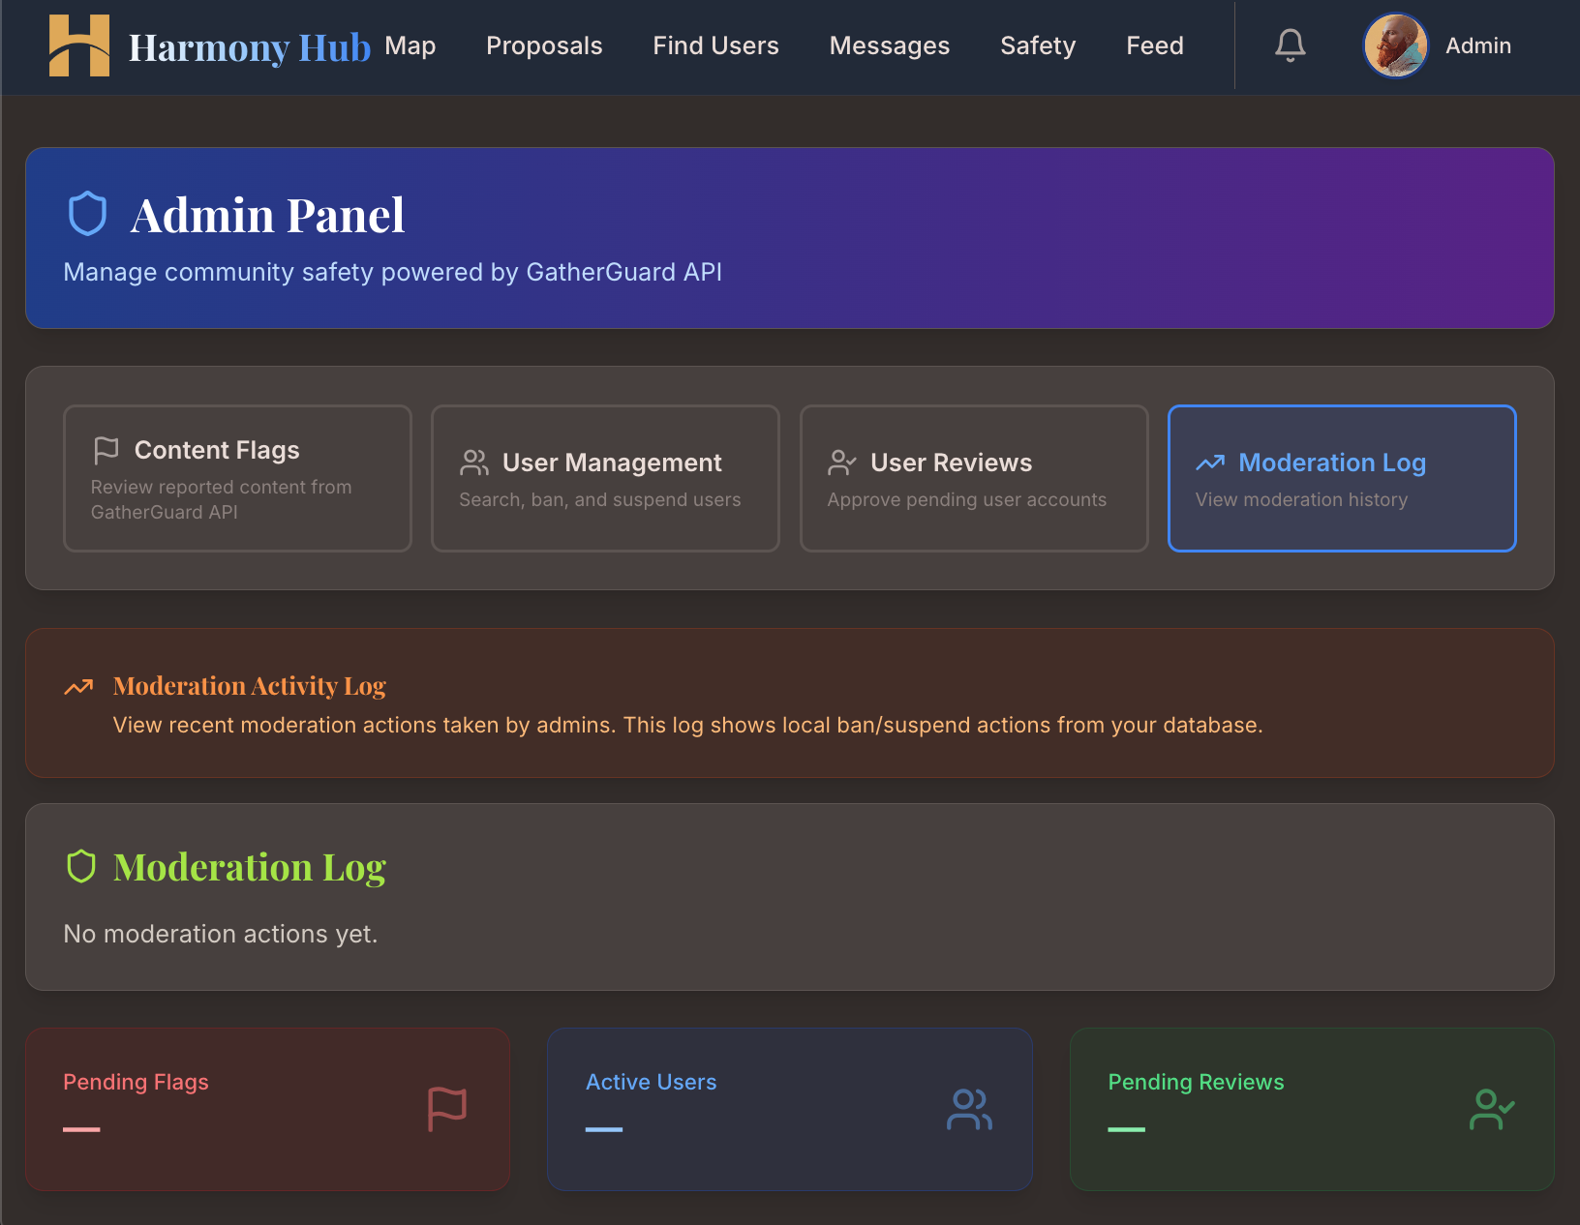The height and width of the screenshot is (1225, 1580).
Task: Open the Moderation Log panel
Action: tap(1341, 478)
